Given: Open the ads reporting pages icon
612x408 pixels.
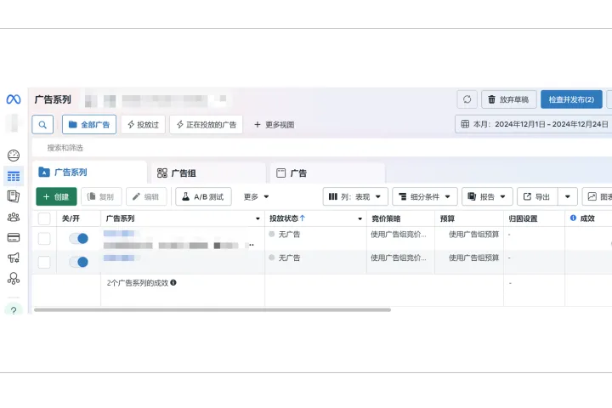Looking at the screenshot, I should click(x=14, y=196).
